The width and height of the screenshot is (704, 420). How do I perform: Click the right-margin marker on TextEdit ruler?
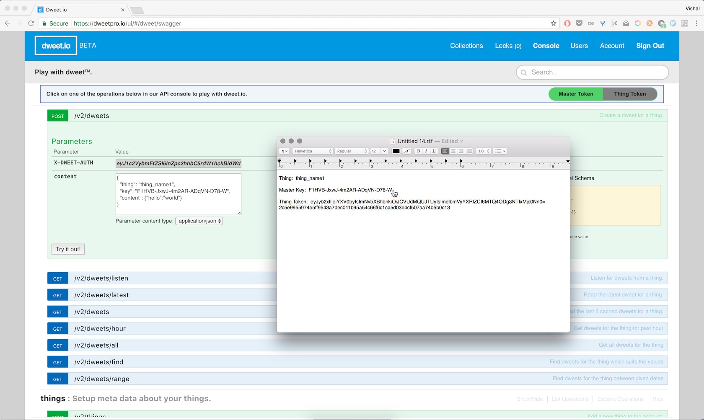568,161
